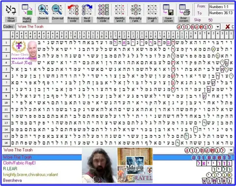This screenshot has height=186, width=236.
Task: Click the lower Wore The Torah label
Action: pyautogui.click(x=18, y=150)
